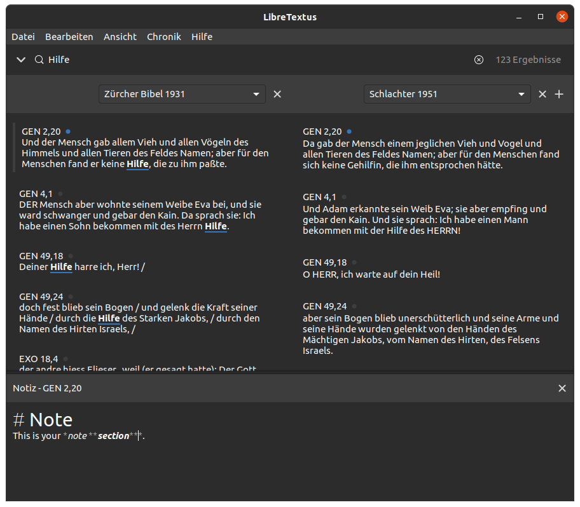Close the Notiz panel with the X icon
This screenshot has height=507, width=580.
pyautogui.click(x=562, y=388)
